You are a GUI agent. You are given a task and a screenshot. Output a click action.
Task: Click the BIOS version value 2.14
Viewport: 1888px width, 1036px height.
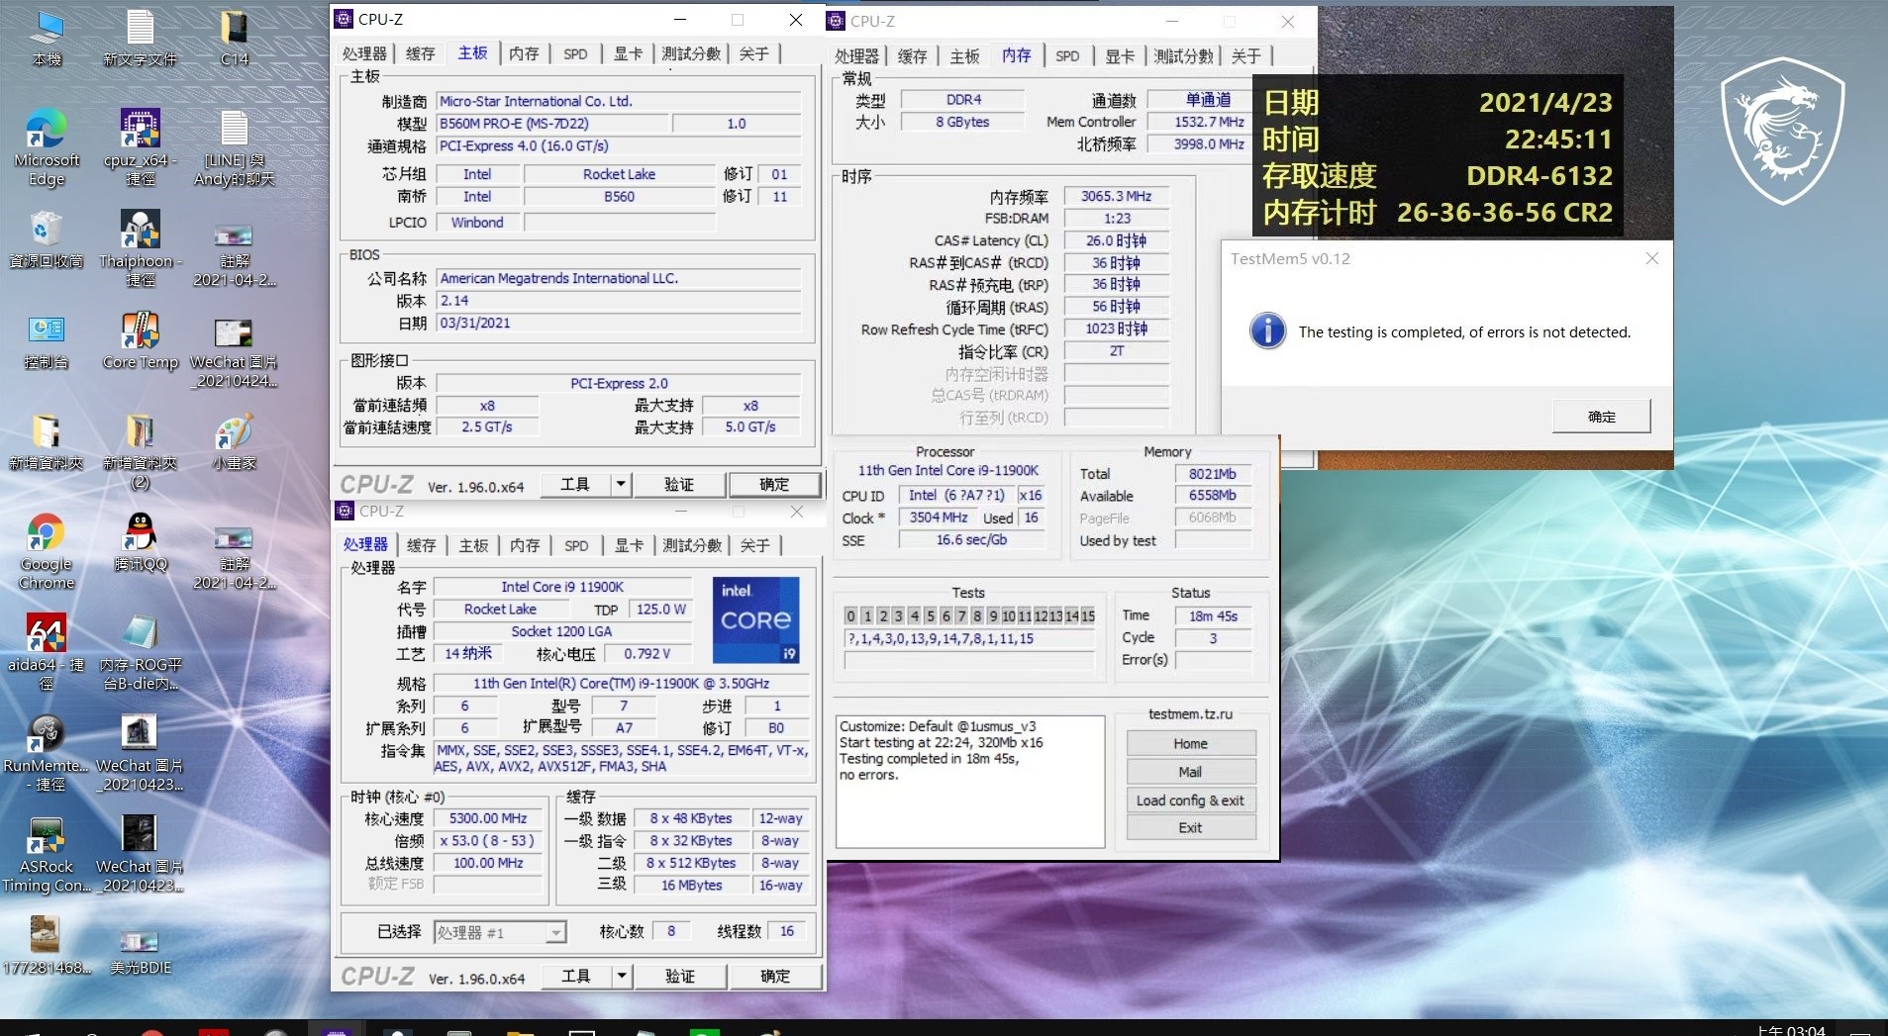(x=620, y=301)
